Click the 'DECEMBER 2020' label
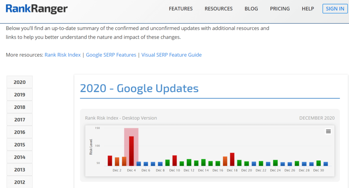Screen dimensions: 349x188 click(x=317, y=118)
